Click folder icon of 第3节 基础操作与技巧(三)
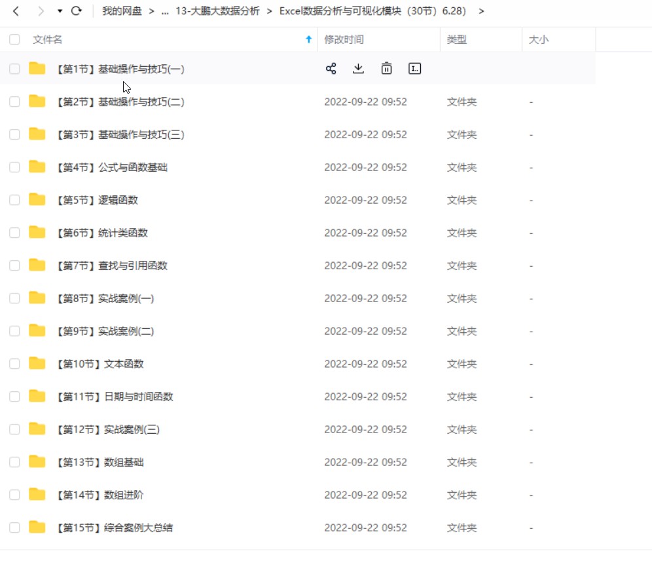The image size is (652, 576). [x=37, y=134]
